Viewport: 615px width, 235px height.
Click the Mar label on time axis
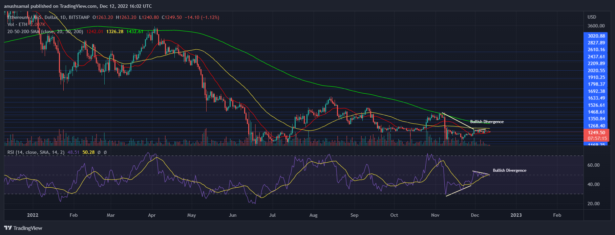point(111,215)
